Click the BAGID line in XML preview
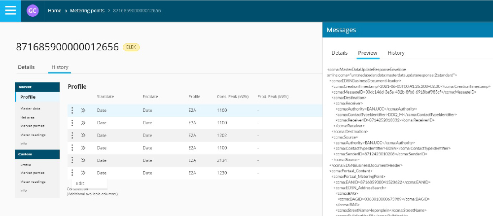This screenshot has width=493, height=216. coord(384,199)
